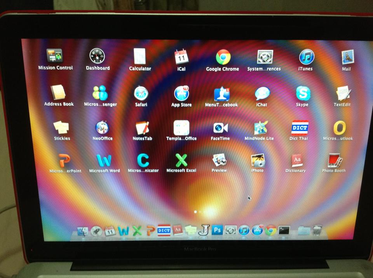373x278 pixels.
Task: Open the Preview app
Action: click(220, 159)
